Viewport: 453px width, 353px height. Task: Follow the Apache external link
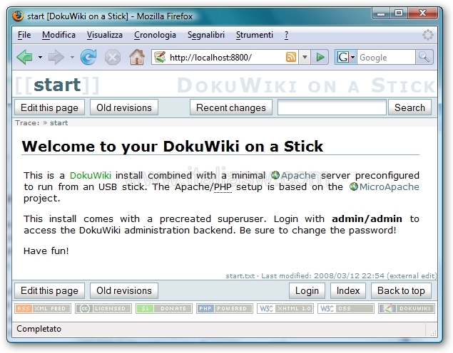click(294, 175)
